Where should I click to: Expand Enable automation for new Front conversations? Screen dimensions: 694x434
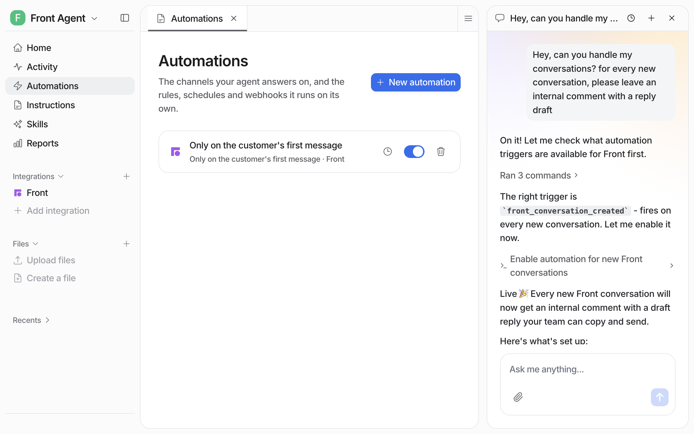pyautogui.click(x=587, y=266)
